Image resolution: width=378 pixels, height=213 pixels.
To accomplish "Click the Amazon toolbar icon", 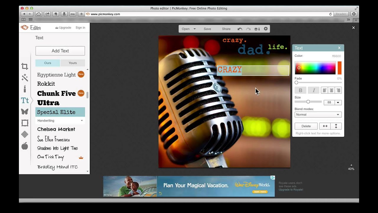I will click(x=64, y=14).
